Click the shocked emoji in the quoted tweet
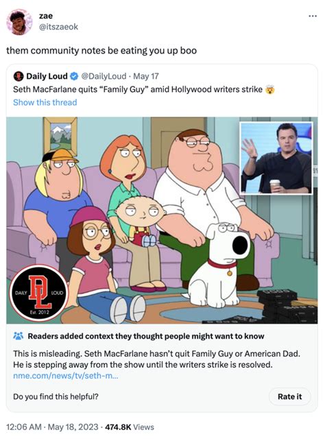Screen dimensions: 325x439 (270, 90)
